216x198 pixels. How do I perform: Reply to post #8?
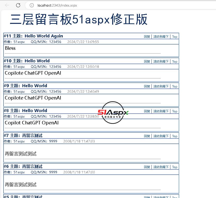147,111
